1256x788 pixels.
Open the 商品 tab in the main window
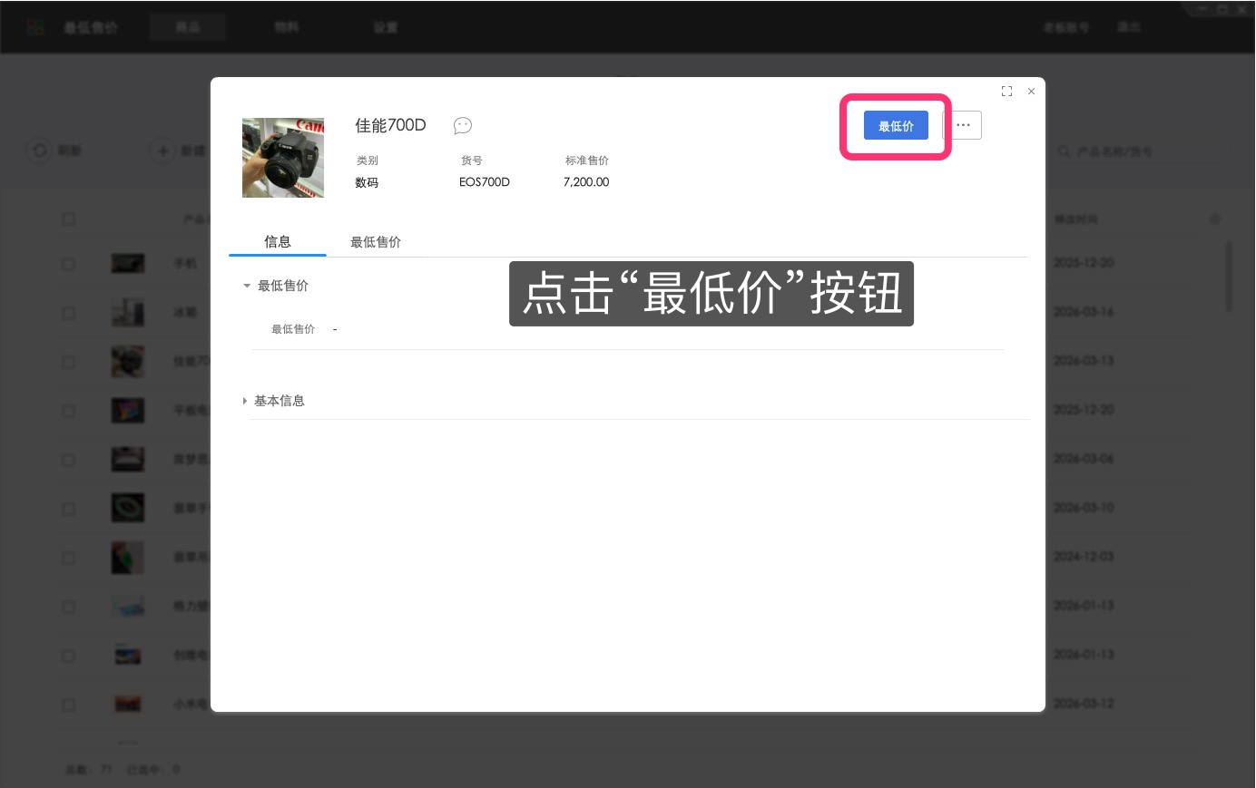point(188,27)
